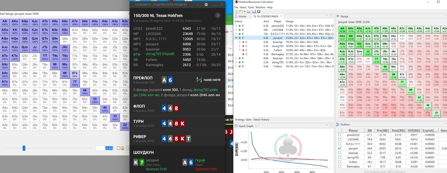Click the round arrow next to 150/300 NL Texas Hold'em
This screenshot has width=447, height=173.
click(218, 15)
